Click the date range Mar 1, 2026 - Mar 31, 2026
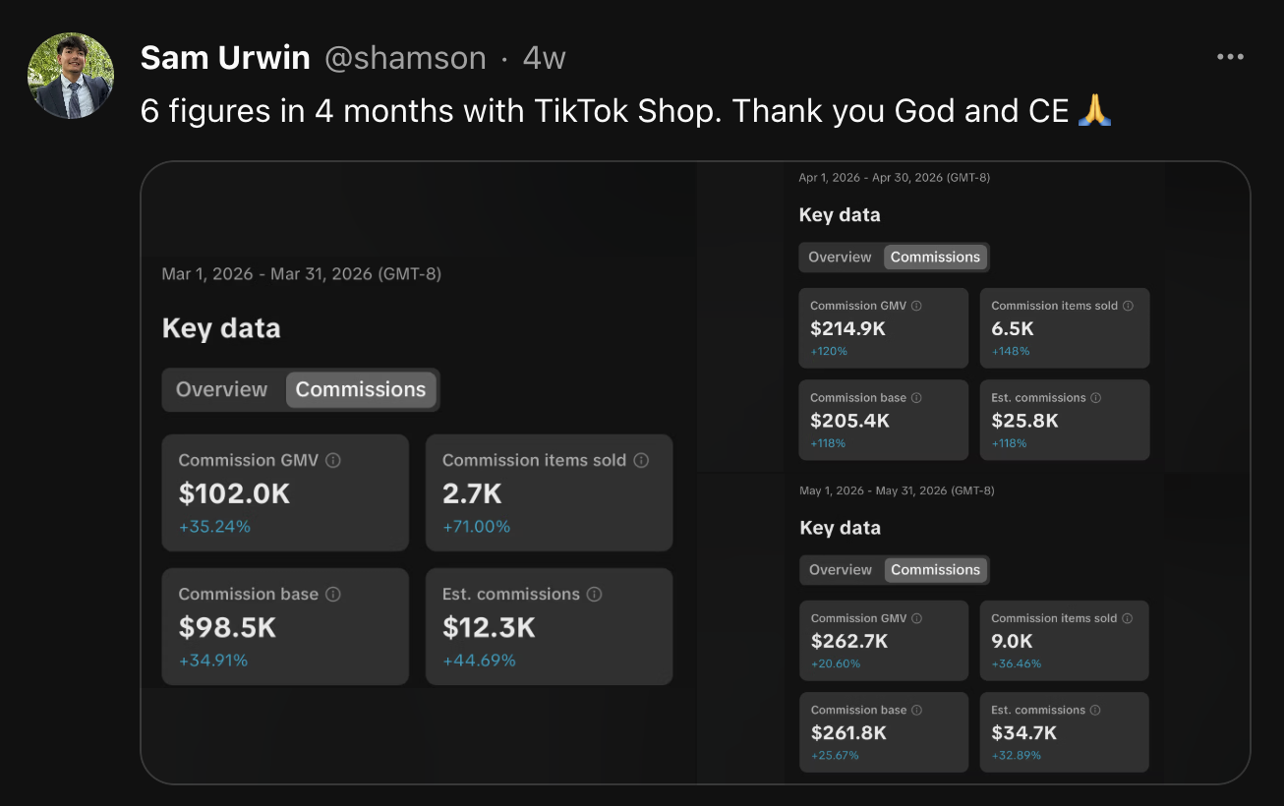Image resolution: width=1284 pixels, height=806 pixels. 302,274
